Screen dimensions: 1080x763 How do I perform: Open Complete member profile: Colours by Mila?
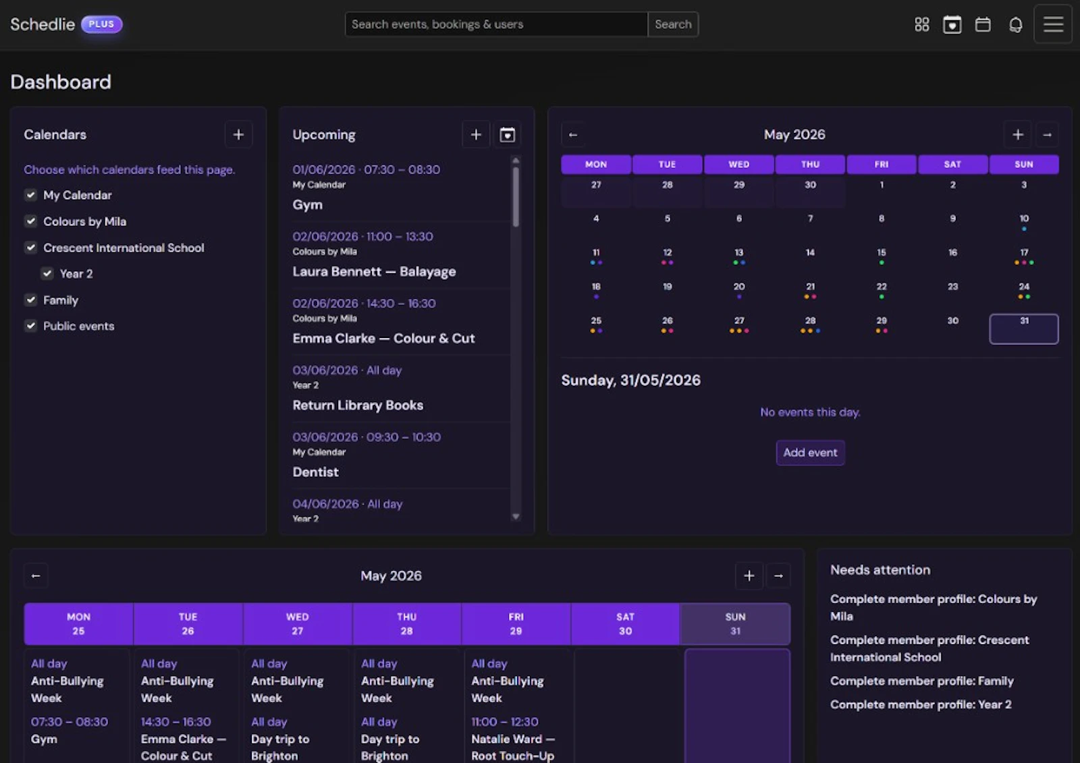tap(934, 607)
